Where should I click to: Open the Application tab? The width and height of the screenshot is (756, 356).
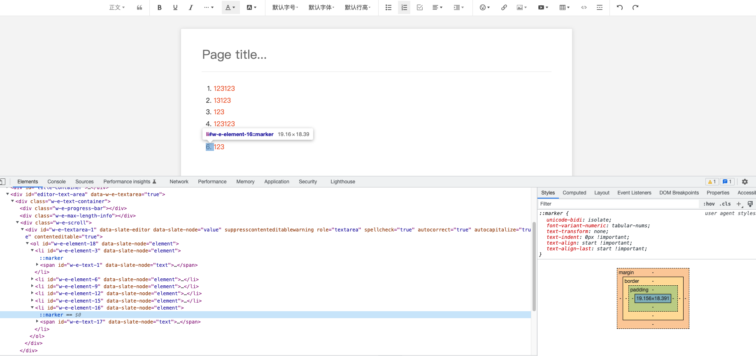coord(277,182)
